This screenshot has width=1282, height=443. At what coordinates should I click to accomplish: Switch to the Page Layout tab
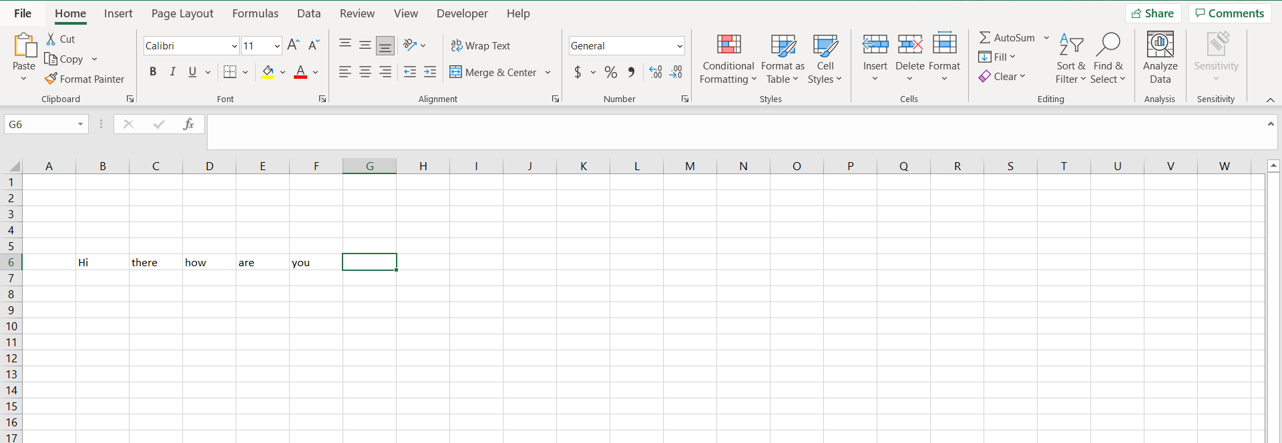pyautogui.click(x=182, y=13)
